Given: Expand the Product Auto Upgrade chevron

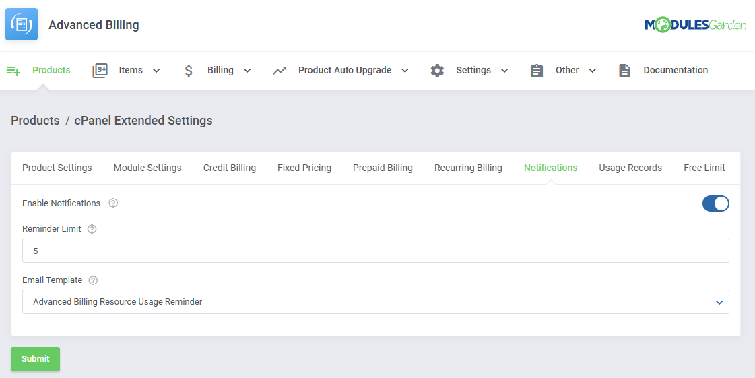Looking at the screenshot, I should click(x=405, y=71).
